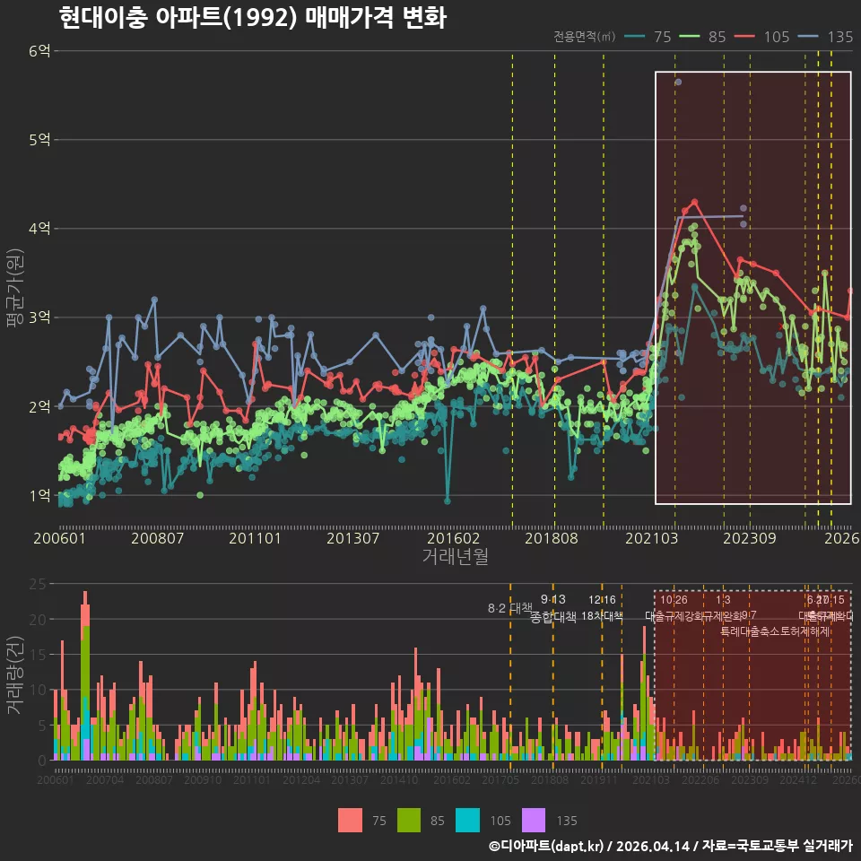Click the 8·2 대책 policy label
The width and height of the screenshot is (861, 861).
(x=510, y=608)
